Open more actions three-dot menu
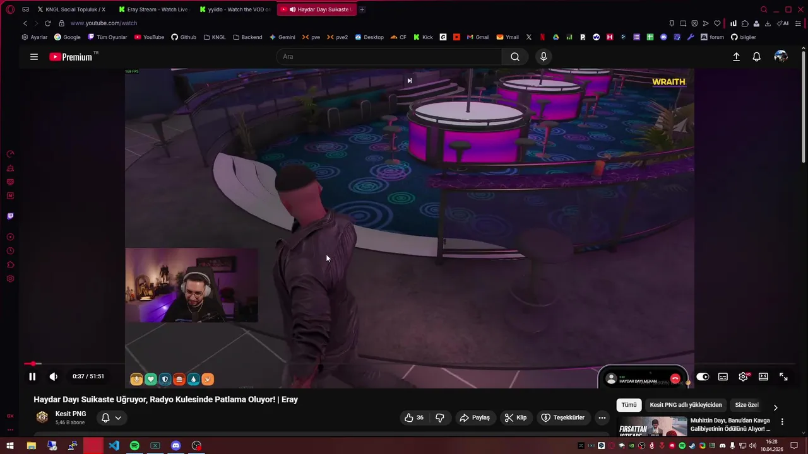The height and width of the screenshot is (454, 808). pyautogui.click(x=602, y=417)
